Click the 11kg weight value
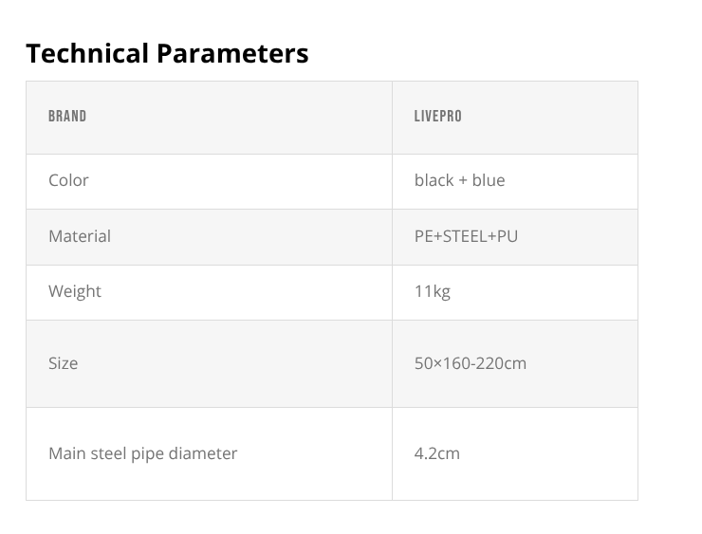Viewport: 702px width, 534px height. coord(433,291)
